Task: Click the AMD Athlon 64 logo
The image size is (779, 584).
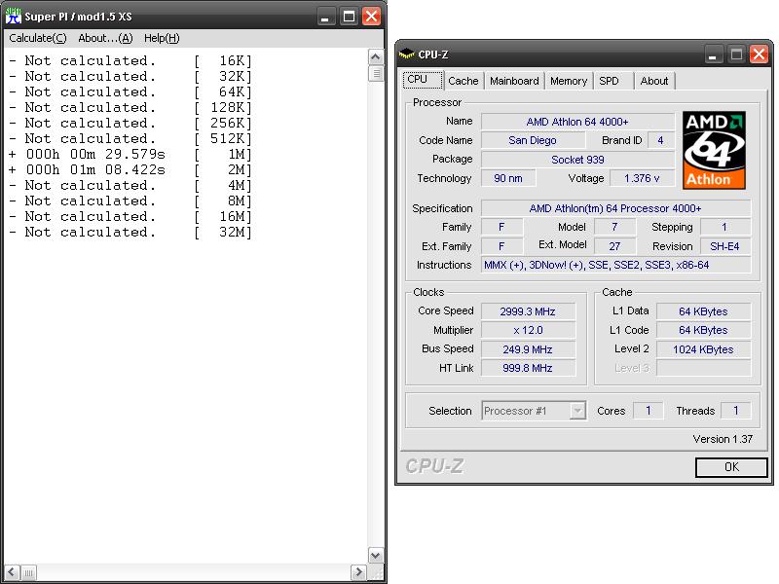Action: pyautogui.click(x=714, y=150)
